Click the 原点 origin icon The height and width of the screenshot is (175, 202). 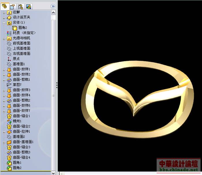tap(9, 59)
